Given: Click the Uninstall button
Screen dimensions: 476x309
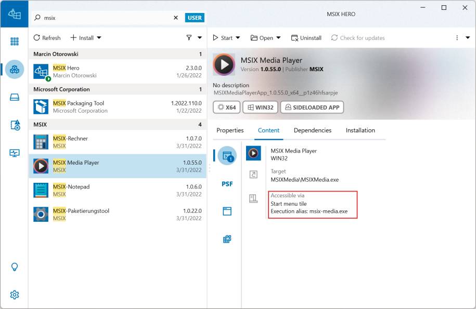Looking at the screenshot, I should click(x=306, y=38).
